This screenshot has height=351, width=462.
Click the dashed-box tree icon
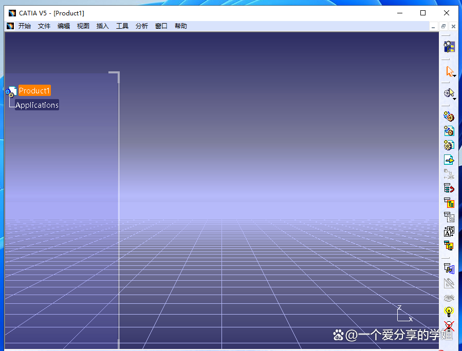[x=449, y=217]
